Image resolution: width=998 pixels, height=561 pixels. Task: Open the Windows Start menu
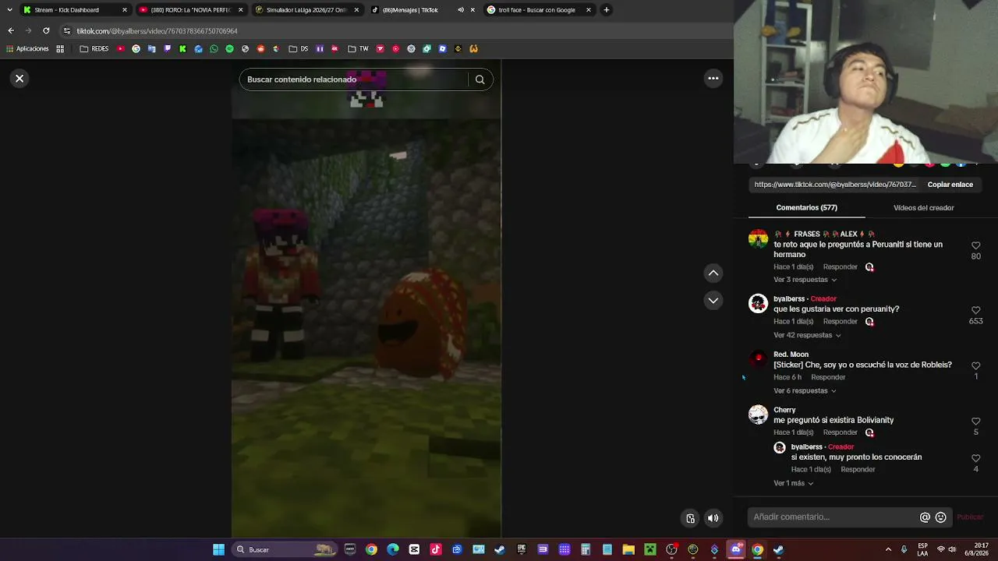(x=219, y=550)
